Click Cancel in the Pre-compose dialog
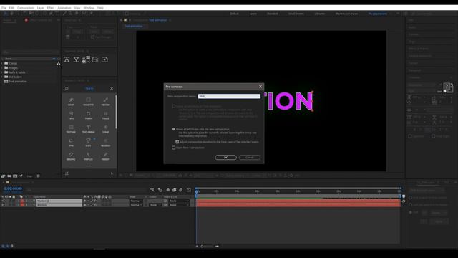 [250, 158]
